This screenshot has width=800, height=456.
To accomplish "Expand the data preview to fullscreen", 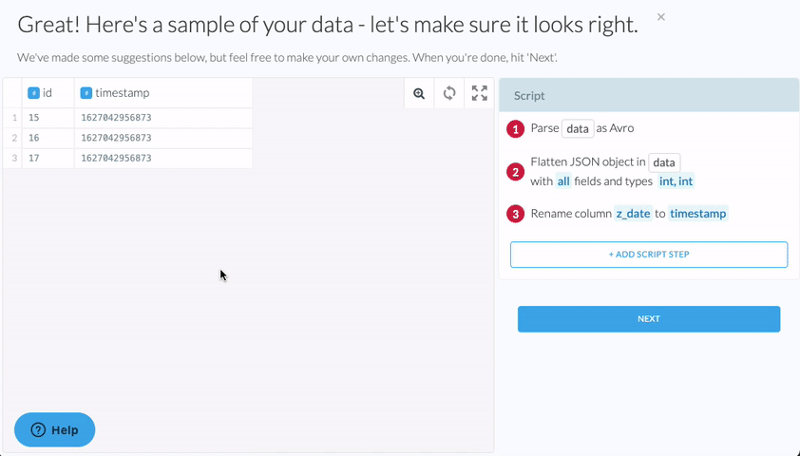I will [x=480, y=93].
